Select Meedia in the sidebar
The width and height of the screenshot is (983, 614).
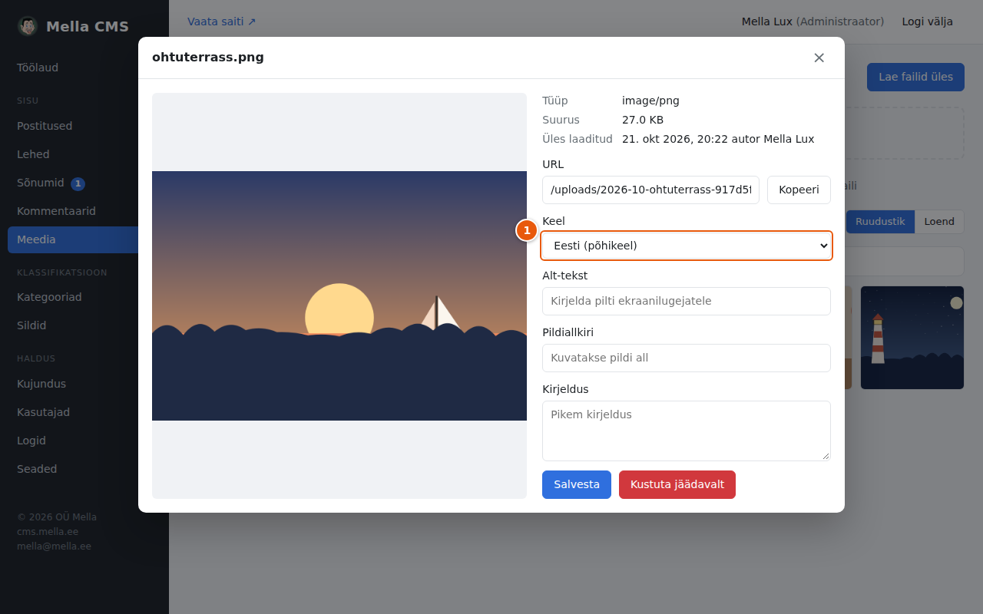pyautogui.click(x=73, y=239)
